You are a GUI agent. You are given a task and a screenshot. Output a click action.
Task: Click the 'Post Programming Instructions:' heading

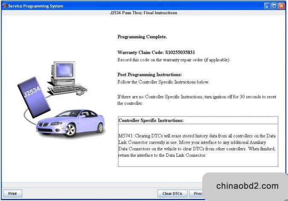coord(150,75)
